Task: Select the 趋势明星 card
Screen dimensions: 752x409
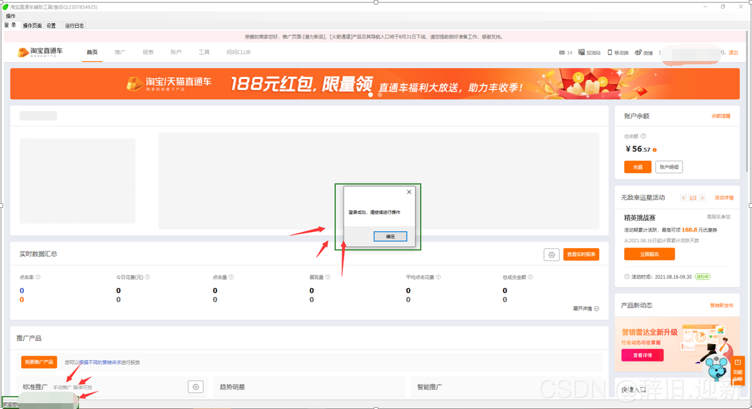Action: [309, 387]
